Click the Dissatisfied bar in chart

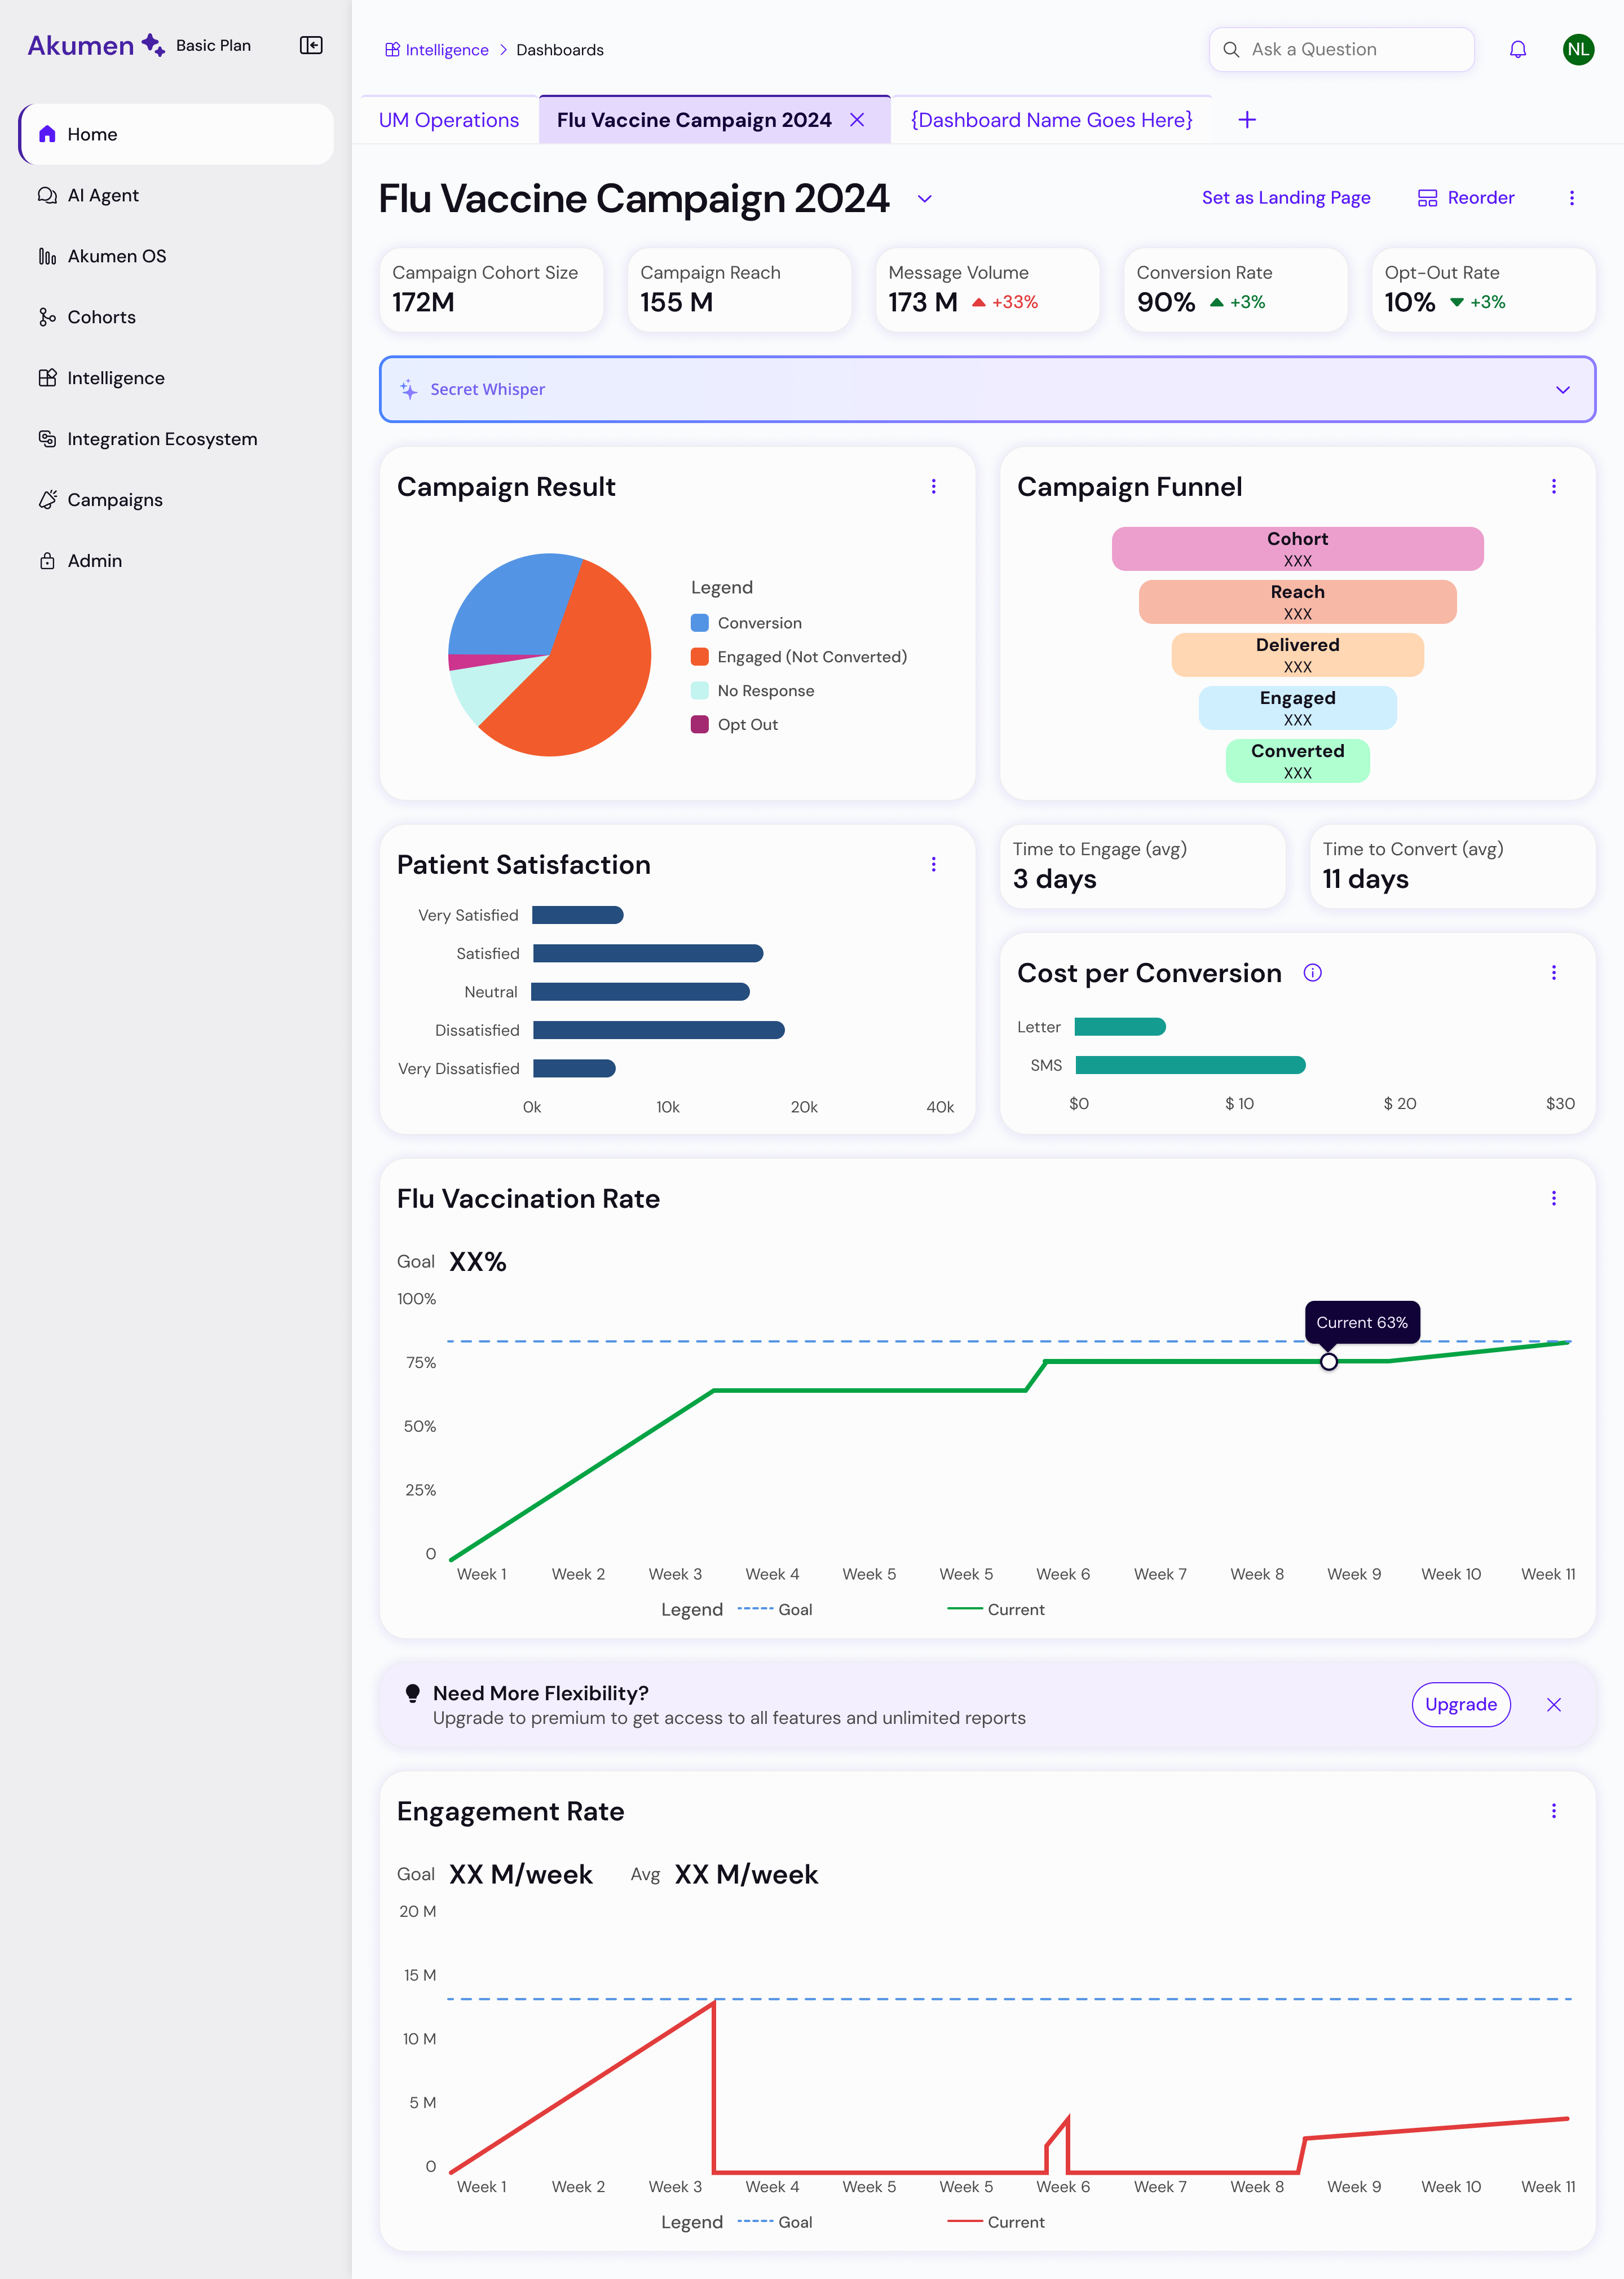click(x=658, y=1029)
